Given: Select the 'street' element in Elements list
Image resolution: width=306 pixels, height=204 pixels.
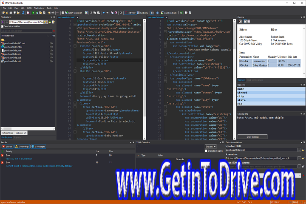Looking at the screenshot, I should tap(271, 93).
